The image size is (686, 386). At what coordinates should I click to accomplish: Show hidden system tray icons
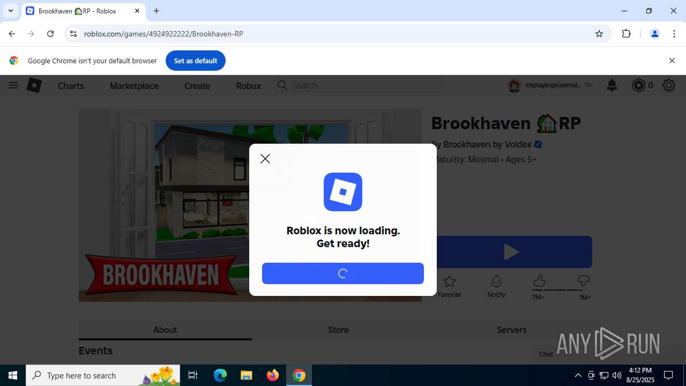578,375
